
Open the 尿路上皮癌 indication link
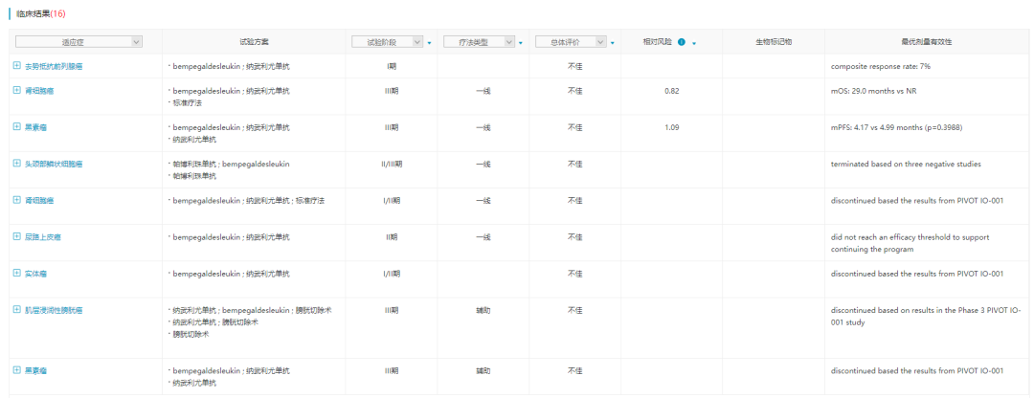pyautogui.click(x=43, y=236)
